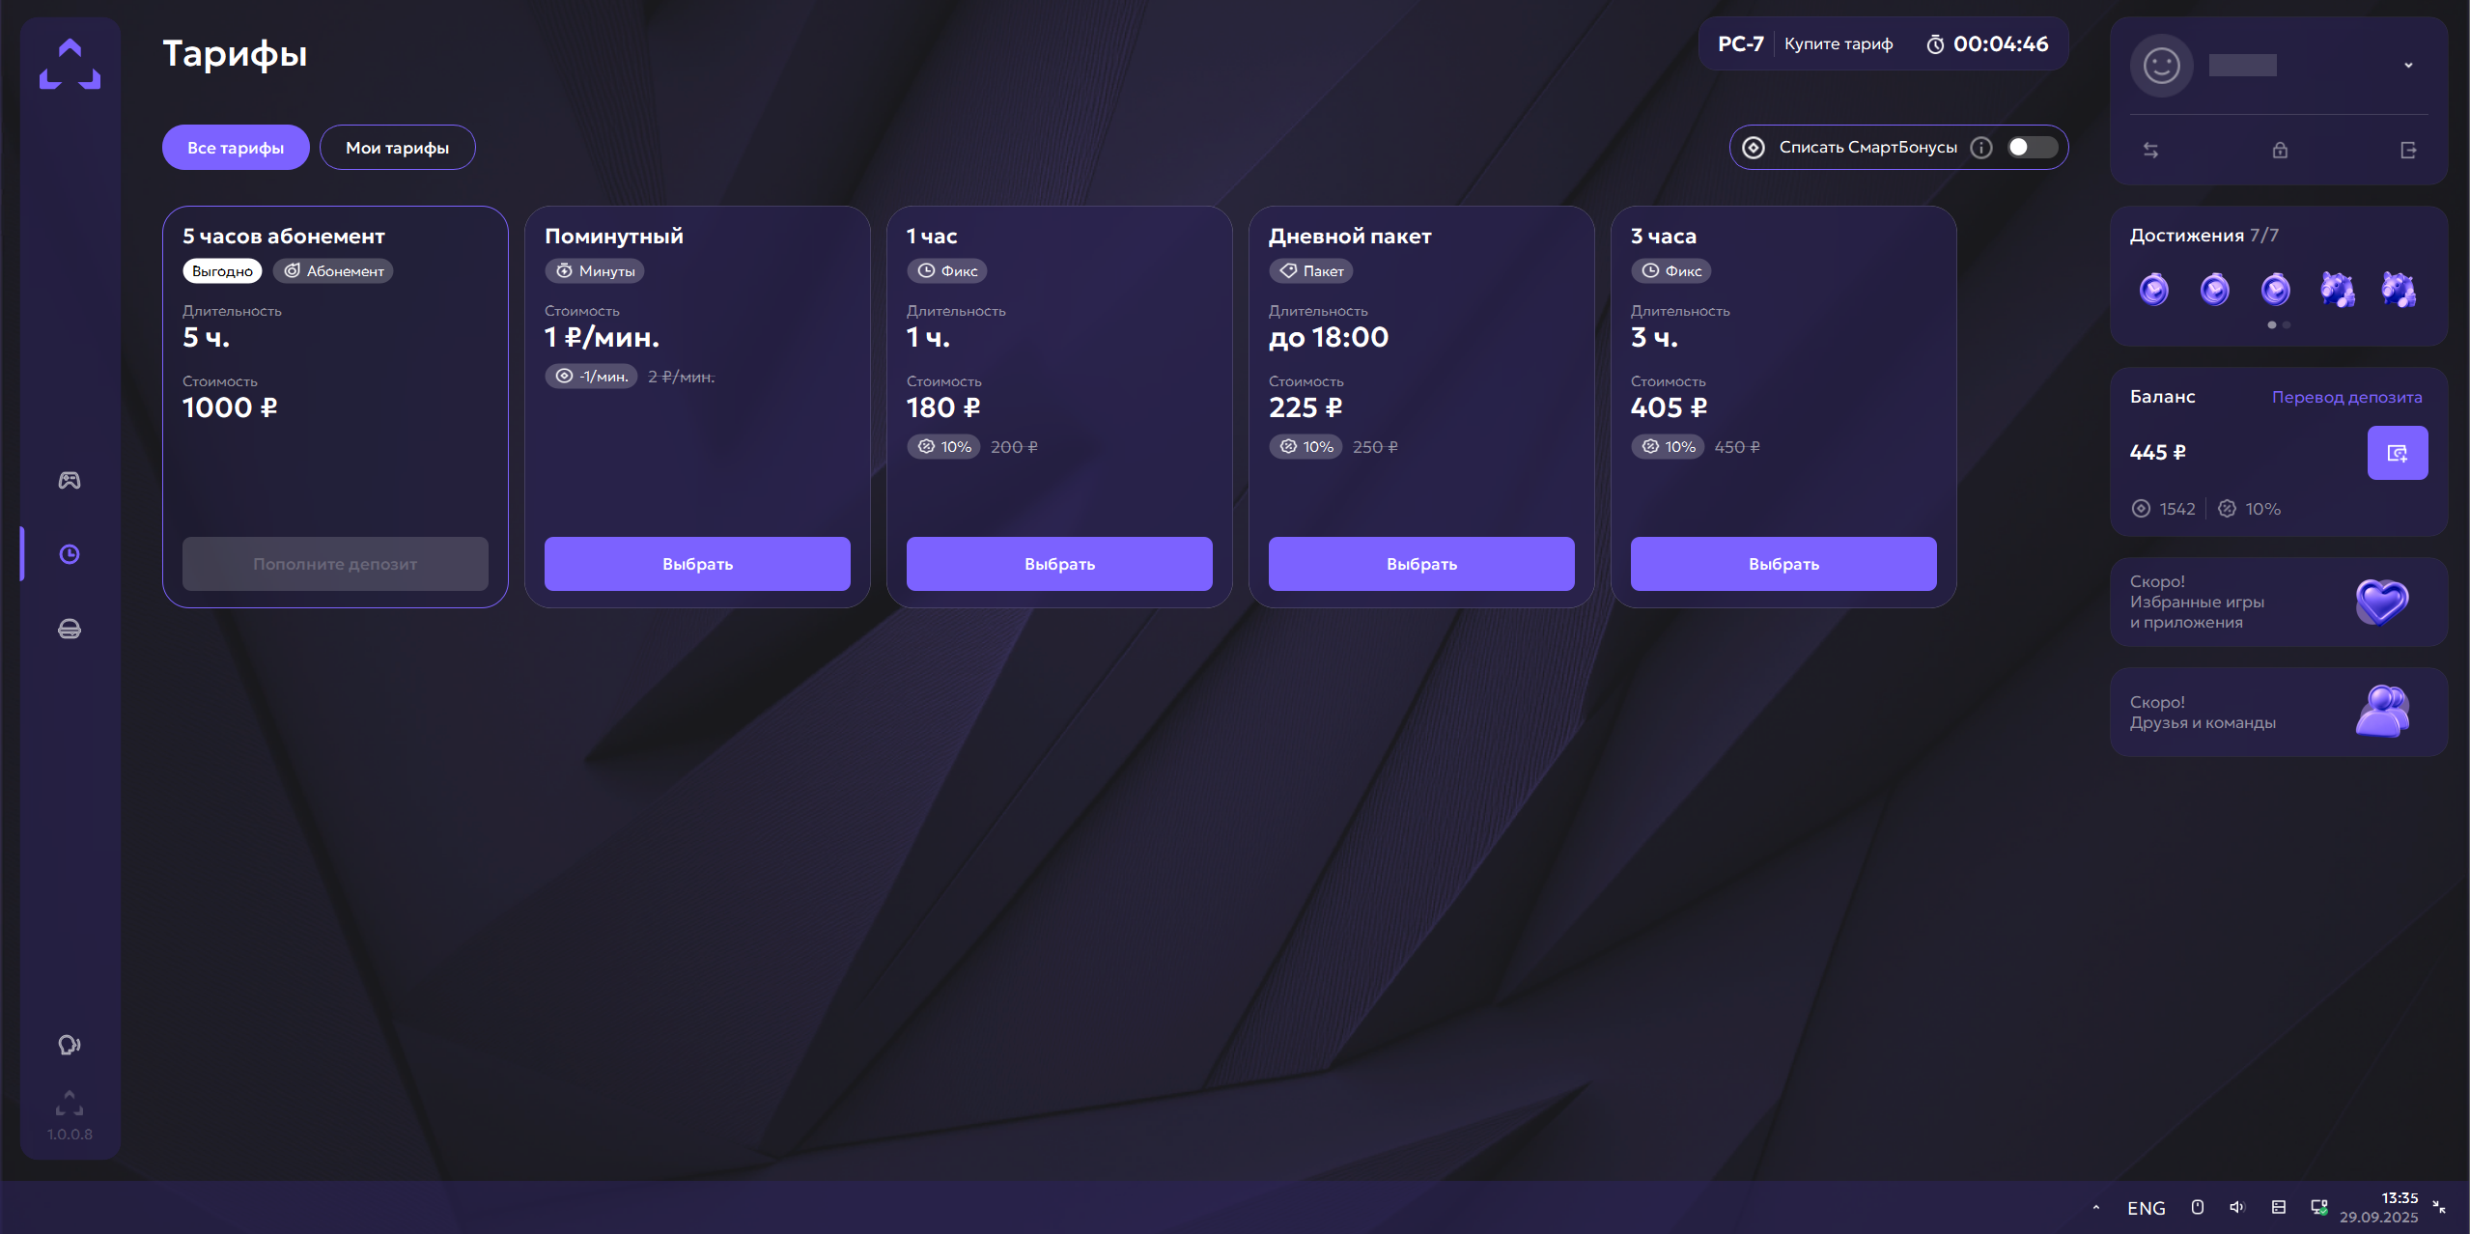Select the 1 час tariff Выбрать button
Viewport: 2470px width, 1234px height.
[1059, 564]
